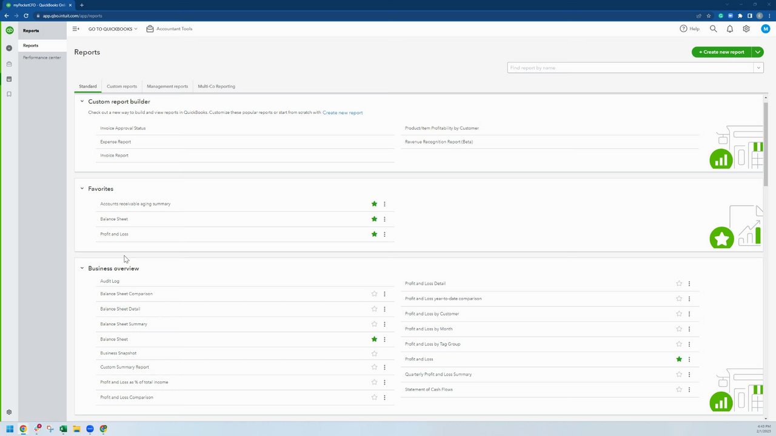Viewport: 776px width, 436px height.
Task: Open Excel from the taskbar
Action: 63,429
